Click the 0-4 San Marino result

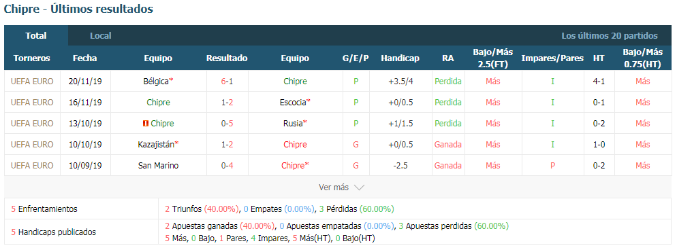tap(227, 166)
